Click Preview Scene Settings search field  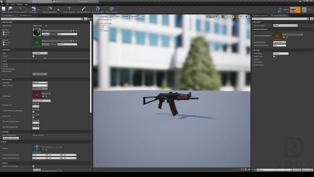click(281, 19)
